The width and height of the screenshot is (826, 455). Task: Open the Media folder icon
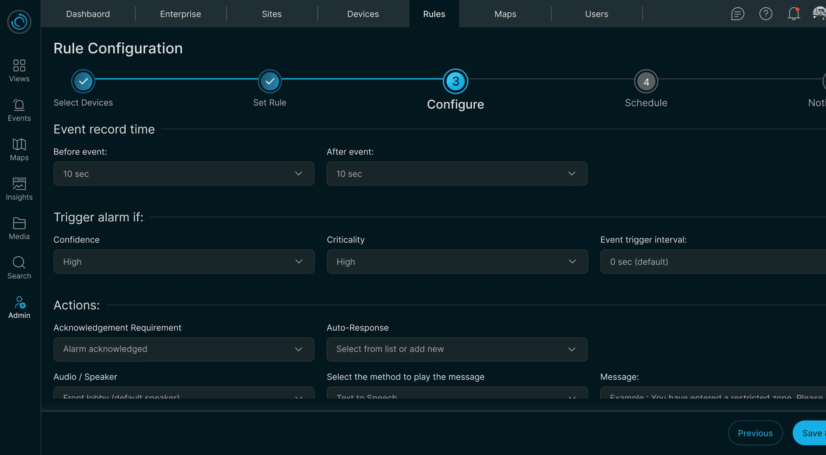click(x=19, y=223)
